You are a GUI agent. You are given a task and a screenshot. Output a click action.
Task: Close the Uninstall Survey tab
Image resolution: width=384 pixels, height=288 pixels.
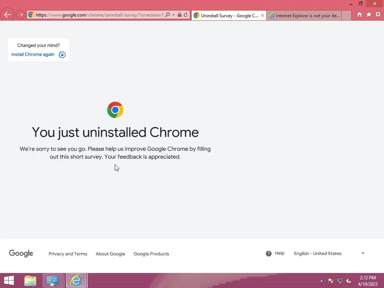[262, 15]
